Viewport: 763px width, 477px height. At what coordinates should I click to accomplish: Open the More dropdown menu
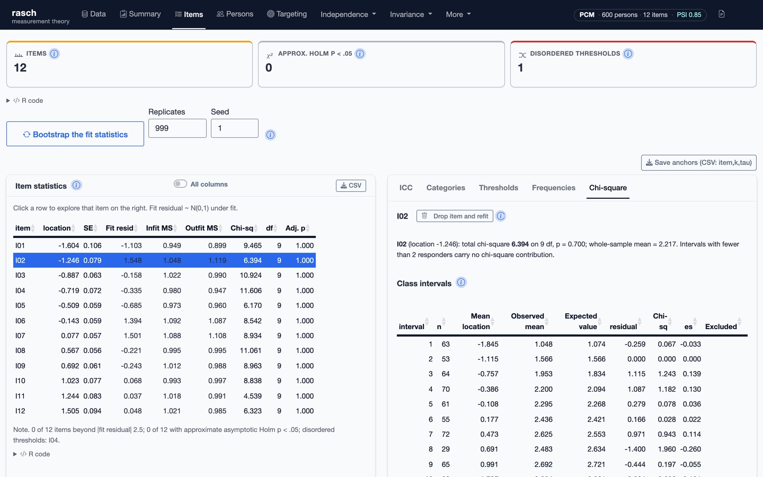click(x=458, y=14)
